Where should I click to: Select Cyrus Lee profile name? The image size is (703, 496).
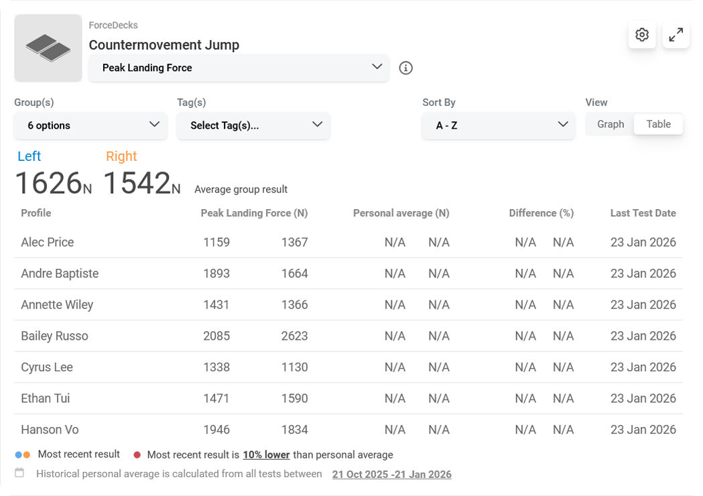click(x=47, y=367)
